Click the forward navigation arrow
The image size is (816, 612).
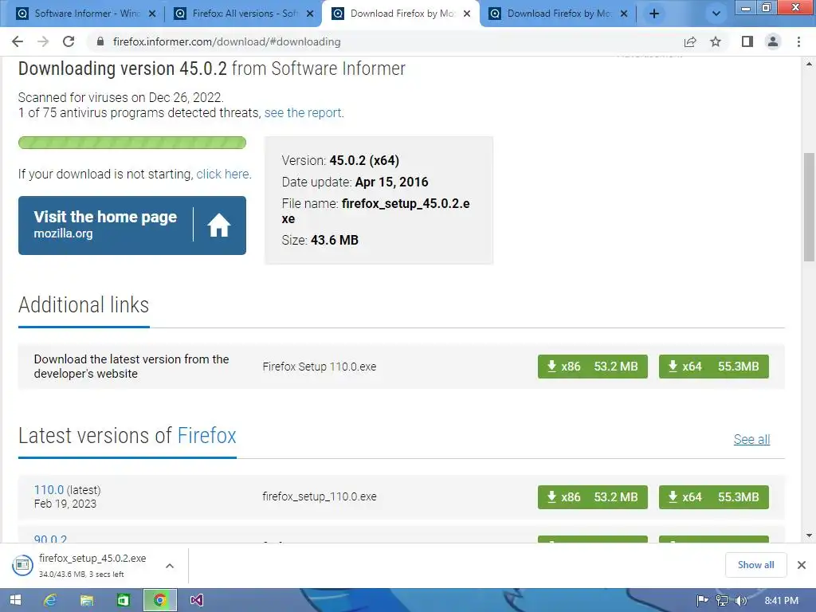43,41
